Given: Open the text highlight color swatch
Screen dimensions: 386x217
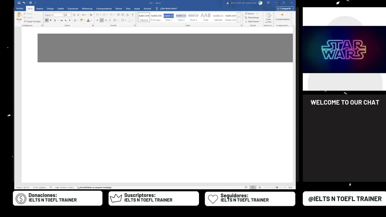Looking at the screenshot, I should pyautogui.click(x=81, y=20).
